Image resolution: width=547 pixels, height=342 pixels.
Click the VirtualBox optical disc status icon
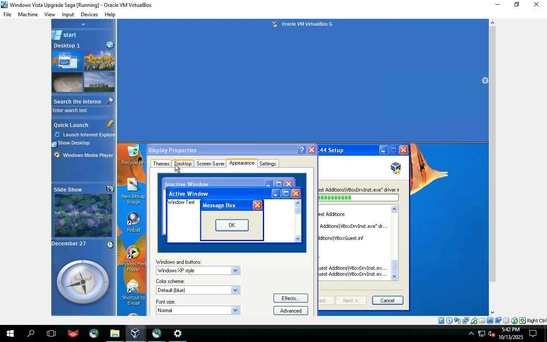point(450,321)
